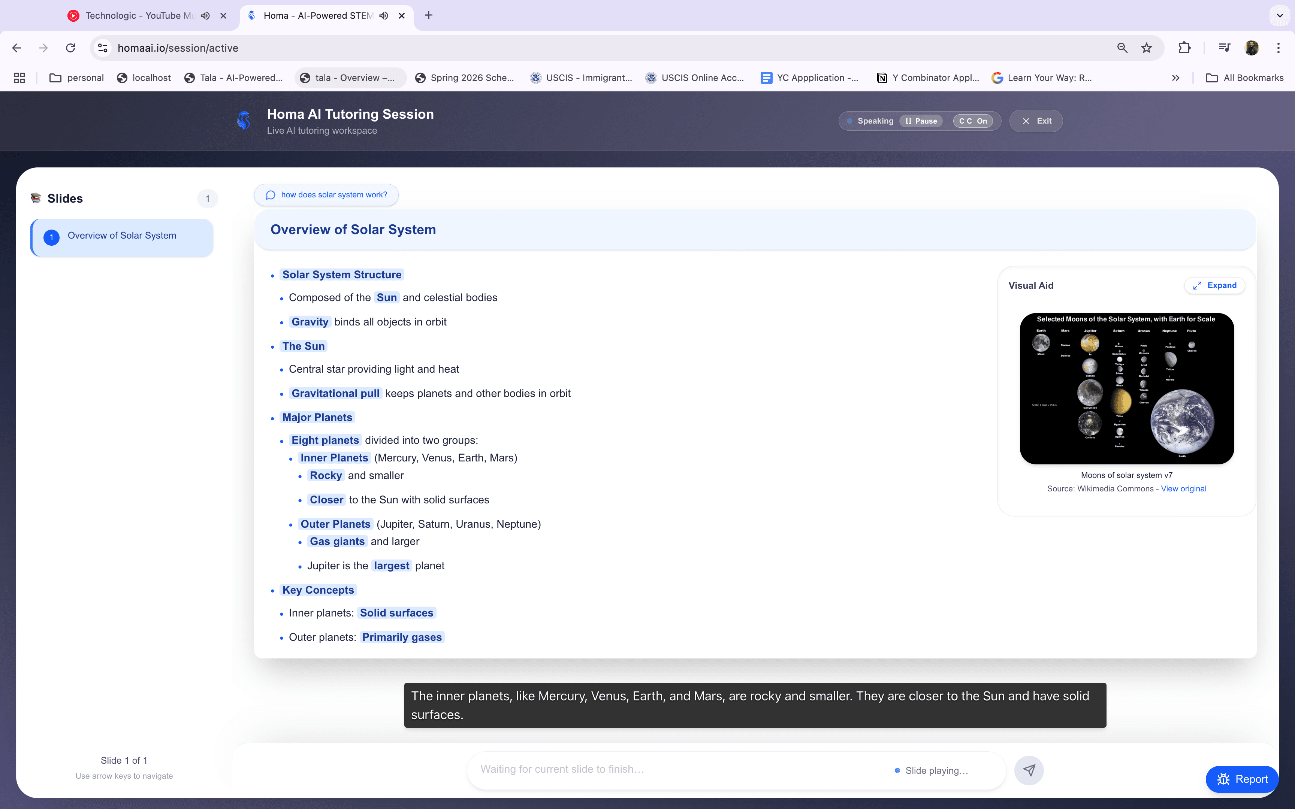Mute the Technologic YouTube tab audio
Screen dimensions: 1295x809
coord(205,15)
